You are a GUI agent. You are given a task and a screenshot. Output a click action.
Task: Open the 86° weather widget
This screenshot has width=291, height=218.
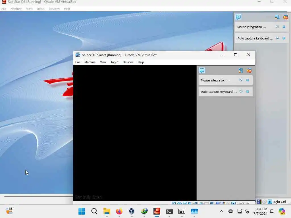[9, 211]
